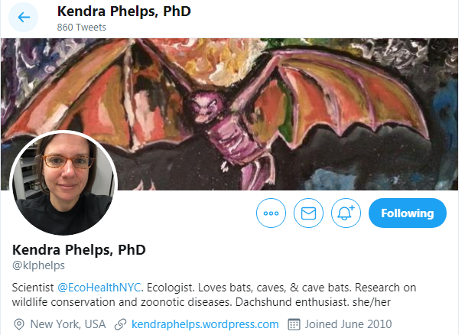Viewport: 465px width, 335px height.
Task: Open Kendra Phelps profile photo
Action: pyautogui.click(x=63, y=183)
